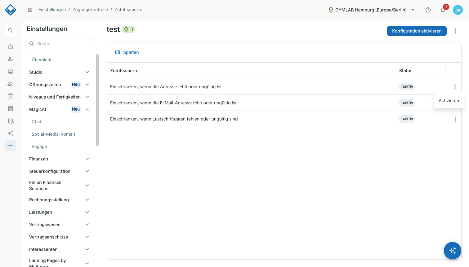Open the calendar with refresh arrow icon
Image resolution: width=469 pixels, height=267 pixels.
coord(11,121)
